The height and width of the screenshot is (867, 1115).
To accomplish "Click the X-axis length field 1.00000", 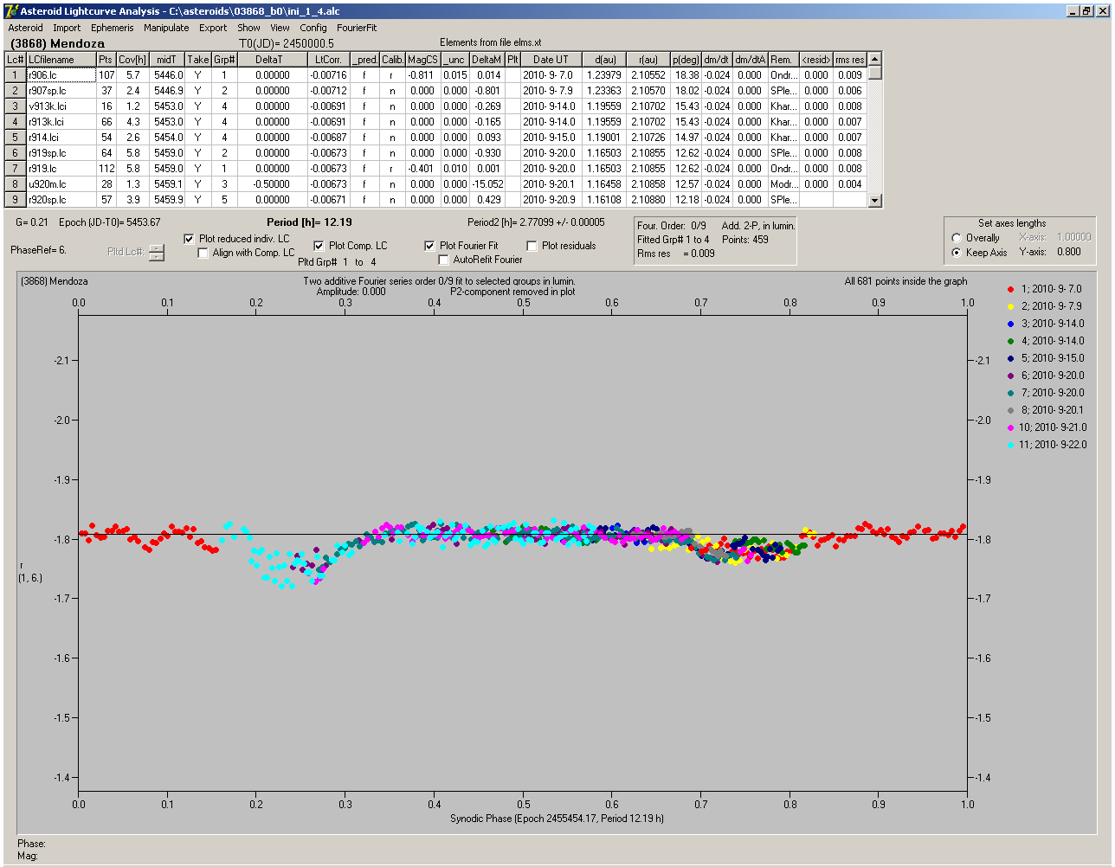I will [x=1073, y=237].
